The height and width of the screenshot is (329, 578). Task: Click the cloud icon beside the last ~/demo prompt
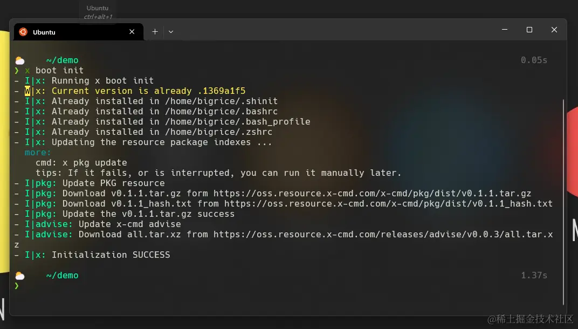[20, 276]
